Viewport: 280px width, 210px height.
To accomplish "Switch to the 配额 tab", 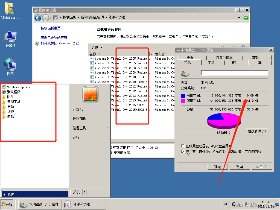I will click(255, 58).
